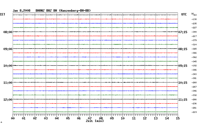198x125 pixels.
Task: Click the '15' minute tick label
Action: point(178,118)
